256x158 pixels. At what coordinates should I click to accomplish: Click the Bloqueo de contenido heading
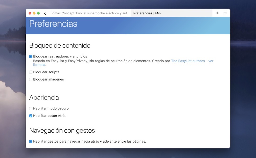[60, 45]
